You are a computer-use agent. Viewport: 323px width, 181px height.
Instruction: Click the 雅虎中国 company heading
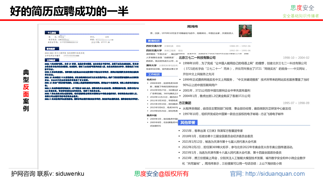pyautogui.click(x=152, y=115)
